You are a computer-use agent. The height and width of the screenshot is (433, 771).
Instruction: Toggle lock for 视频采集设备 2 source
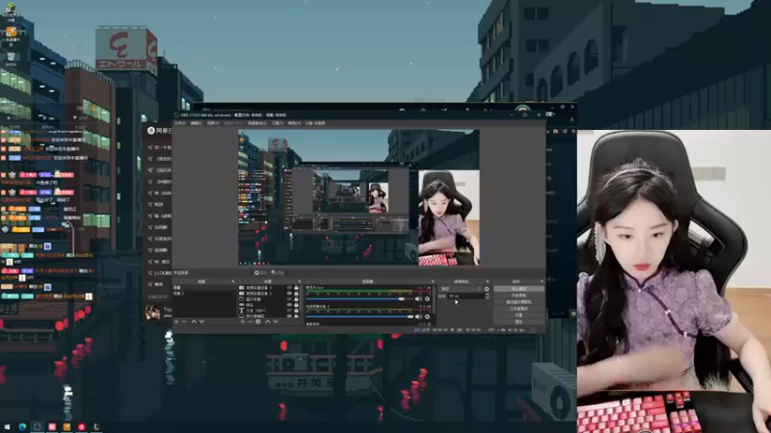click(x=296, y=293)
